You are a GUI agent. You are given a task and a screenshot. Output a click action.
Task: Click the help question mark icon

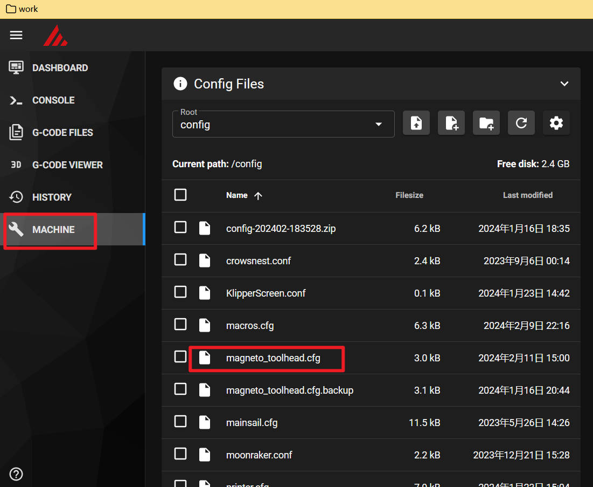tap(16, 474)
